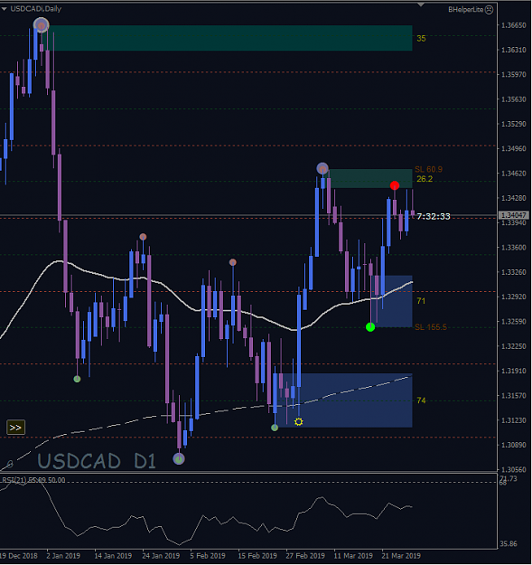Click the 24 Jan 2019 date label
The height and width of the screenshot is (565, 532).
pyautogui.click(x=161, y=556)
